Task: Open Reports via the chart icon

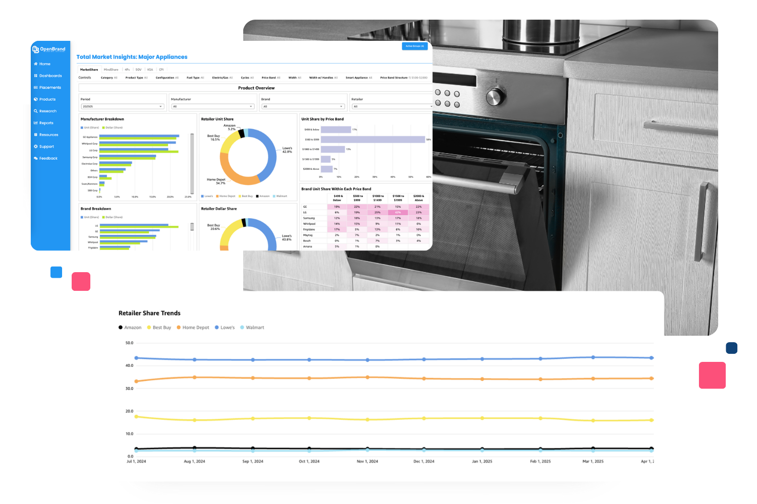Action: point(36,123)
